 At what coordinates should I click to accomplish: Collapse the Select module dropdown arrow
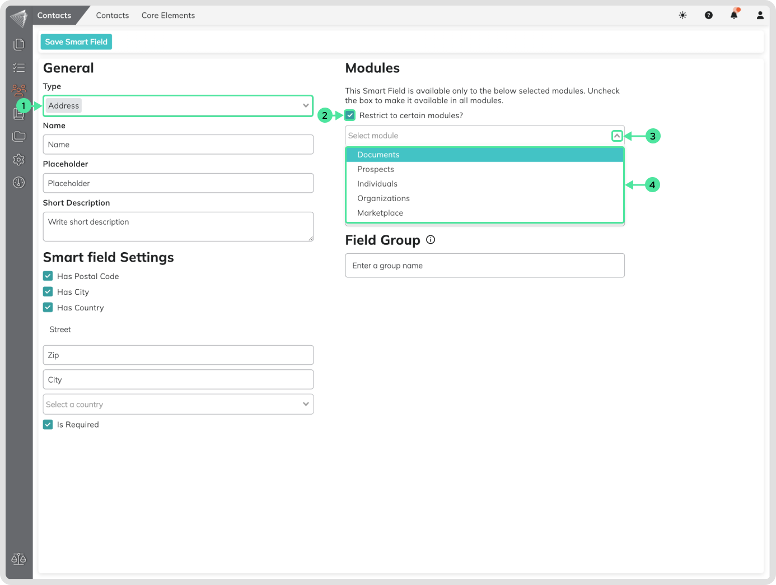tap(616, 136)
